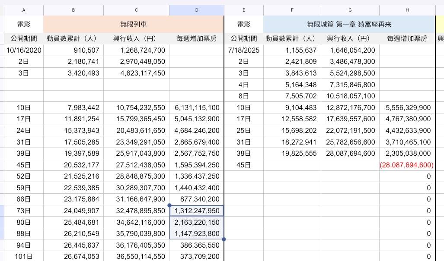The image size is (444, 261).
Task: Select column G header
Action: [x=350, y=10]
